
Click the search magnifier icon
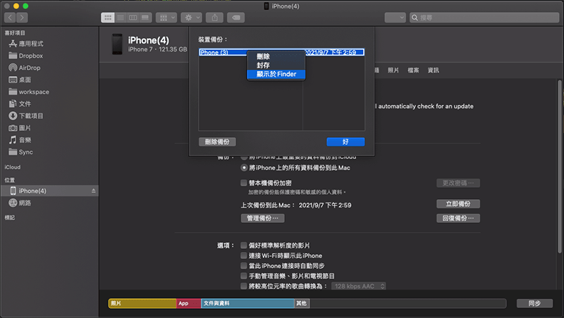pos(415,18)
